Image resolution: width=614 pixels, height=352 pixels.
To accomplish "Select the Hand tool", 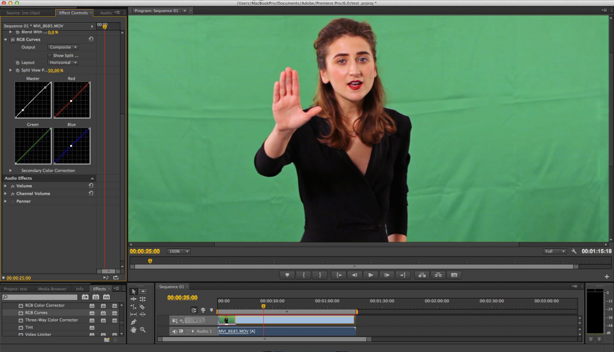I will [x=134, y=330].
